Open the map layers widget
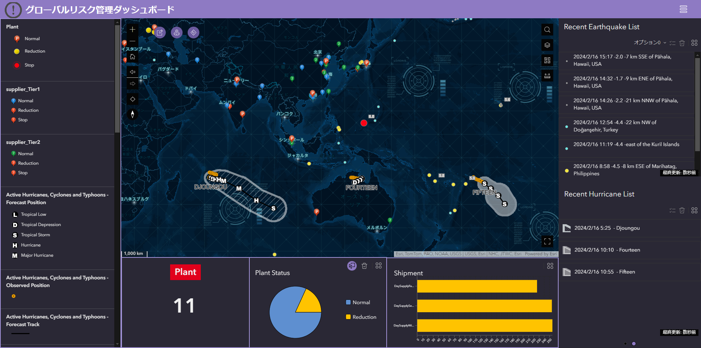 pos(547,45)
